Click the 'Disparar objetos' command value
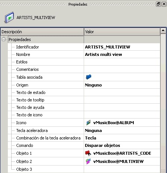The width and height of the screenshot is (167, 173). (102, 145)
